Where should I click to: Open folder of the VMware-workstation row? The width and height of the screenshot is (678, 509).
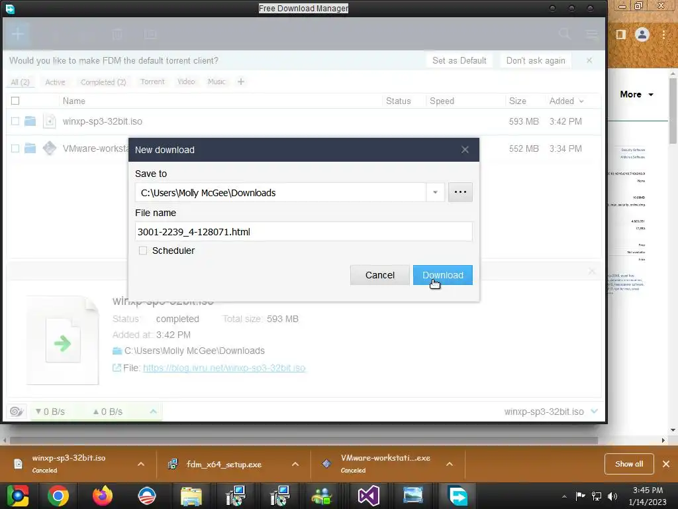point(30,148)
